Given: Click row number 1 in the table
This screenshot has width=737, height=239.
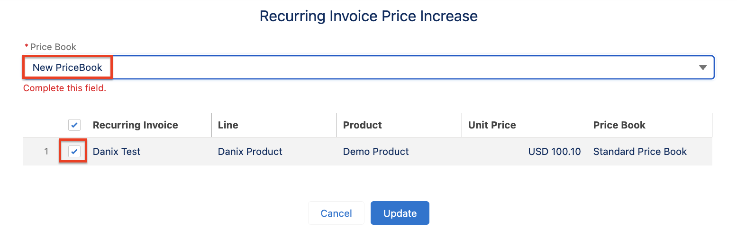Looking at the screenshot, I should (46, 152).
